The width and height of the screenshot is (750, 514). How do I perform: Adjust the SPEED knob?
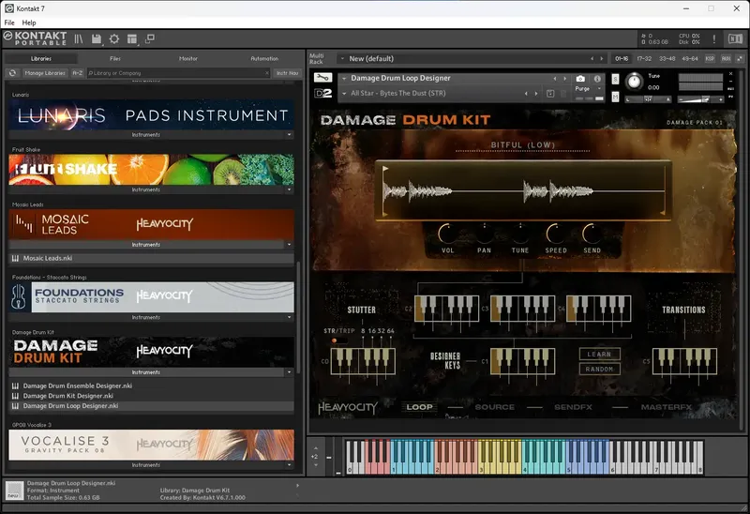[556, 234]
